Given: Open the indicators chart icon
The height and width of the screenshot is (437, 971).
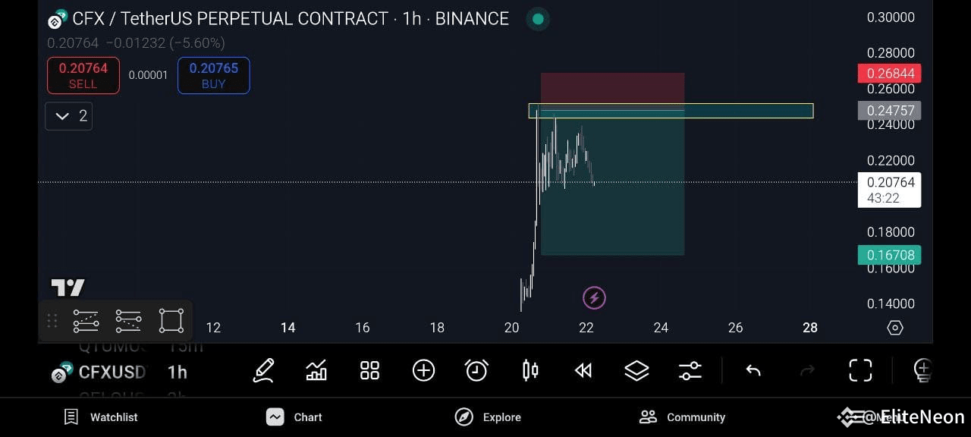Looking at the screenshot, I should (x=316, y=370).
